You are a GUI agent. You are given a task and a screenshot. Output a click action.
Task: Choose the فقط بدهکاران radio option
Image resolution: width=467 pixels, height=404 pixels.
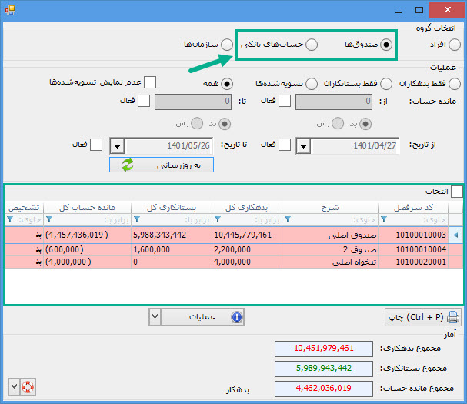click(455, 83)
